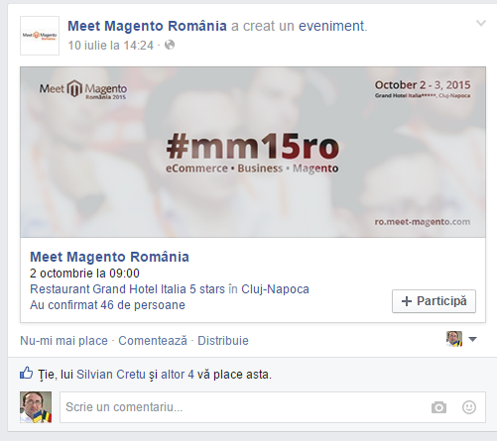Open the #mm15ro event cover image

pos(253,152)
